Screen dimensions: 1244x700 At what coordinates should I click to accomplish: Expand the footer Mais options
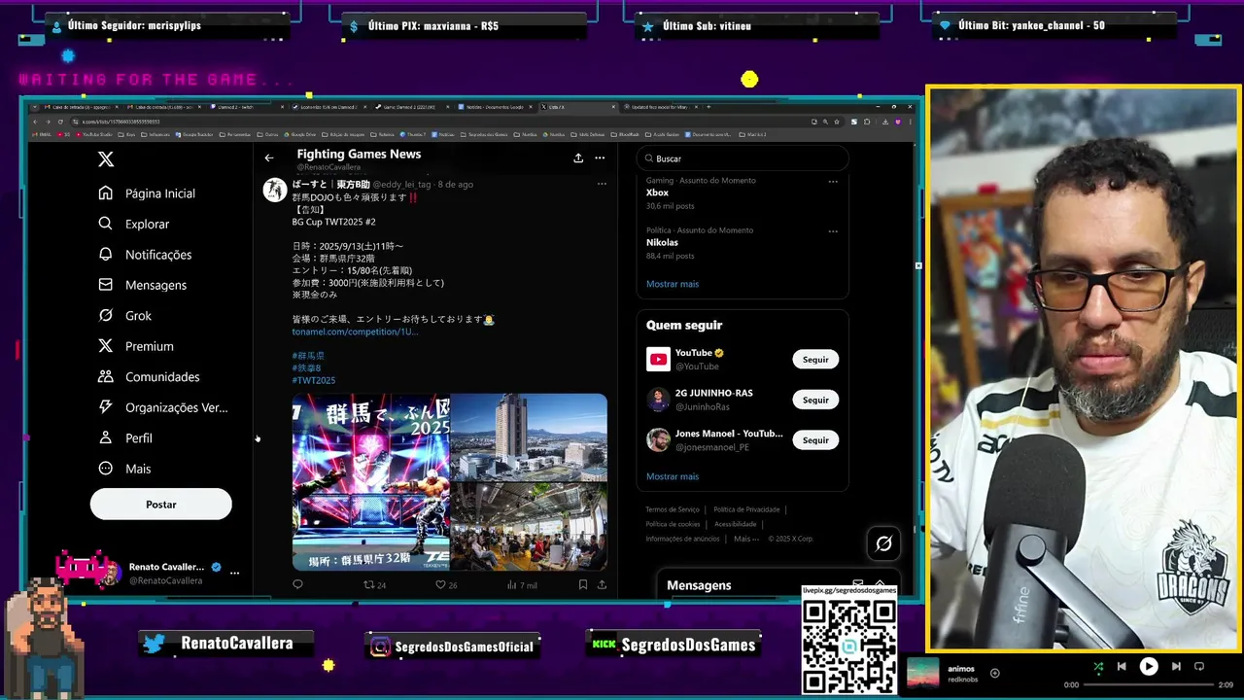(x=745, y=539)
